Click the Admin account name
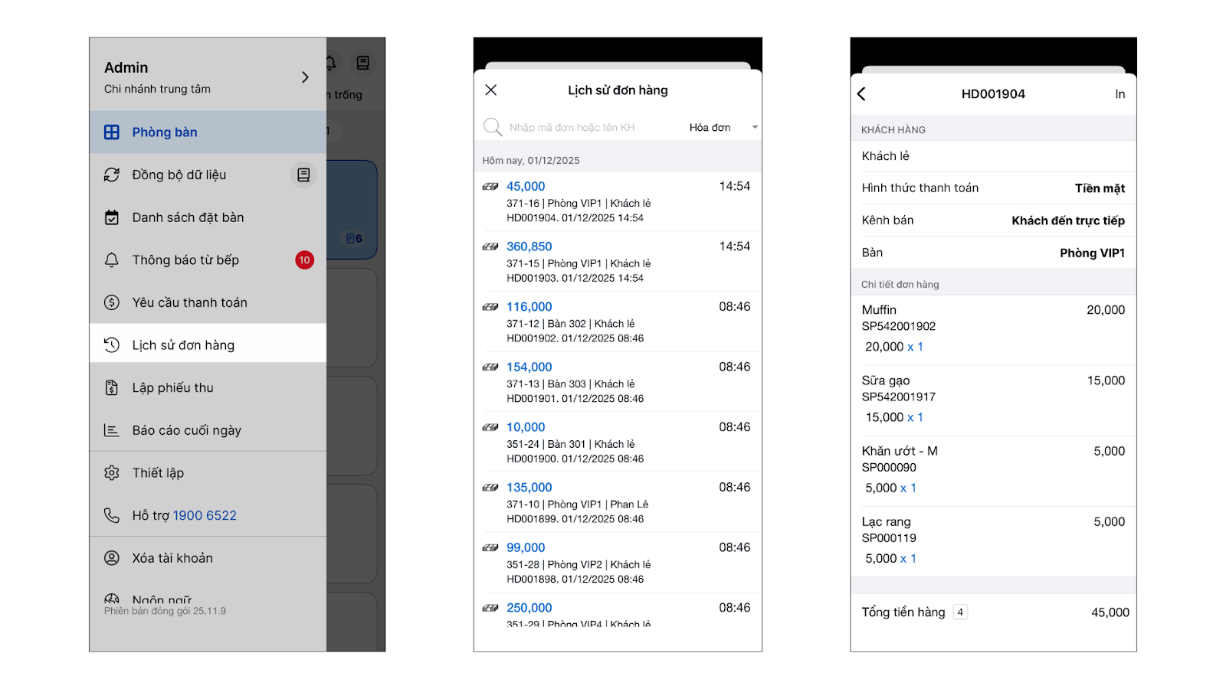 pos(126,67)
